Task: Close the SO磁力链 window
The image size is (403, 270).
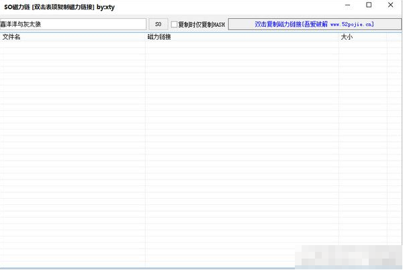Action: 390,5
